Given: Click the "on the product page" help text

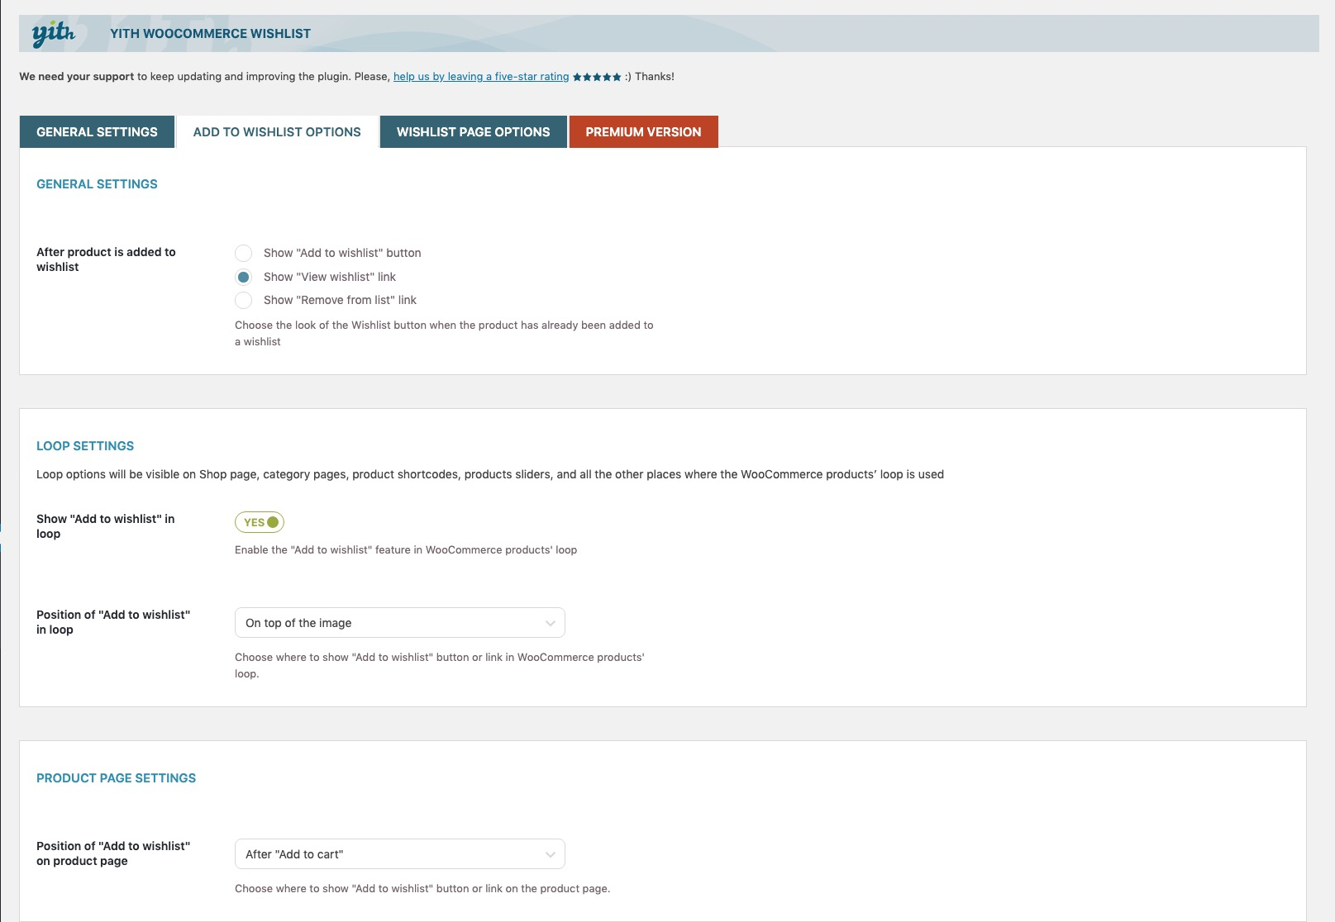Looking at the screenshot, I should [x=422, y=889].
